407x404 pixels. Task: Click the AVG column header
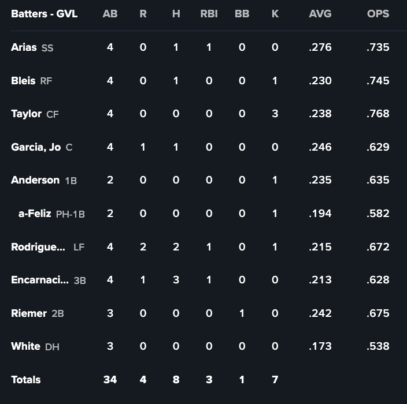pos(320,14)
